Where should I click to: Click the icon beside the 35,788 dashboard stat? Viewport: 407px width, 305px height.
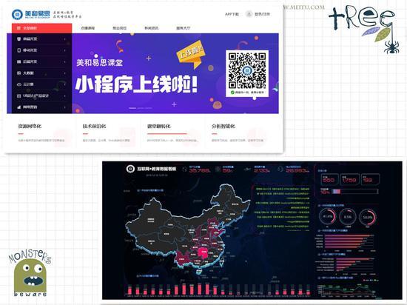(184, 170)
